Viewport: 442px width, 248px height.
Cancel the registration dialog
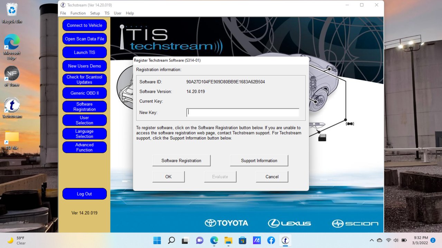coord(272,177)
